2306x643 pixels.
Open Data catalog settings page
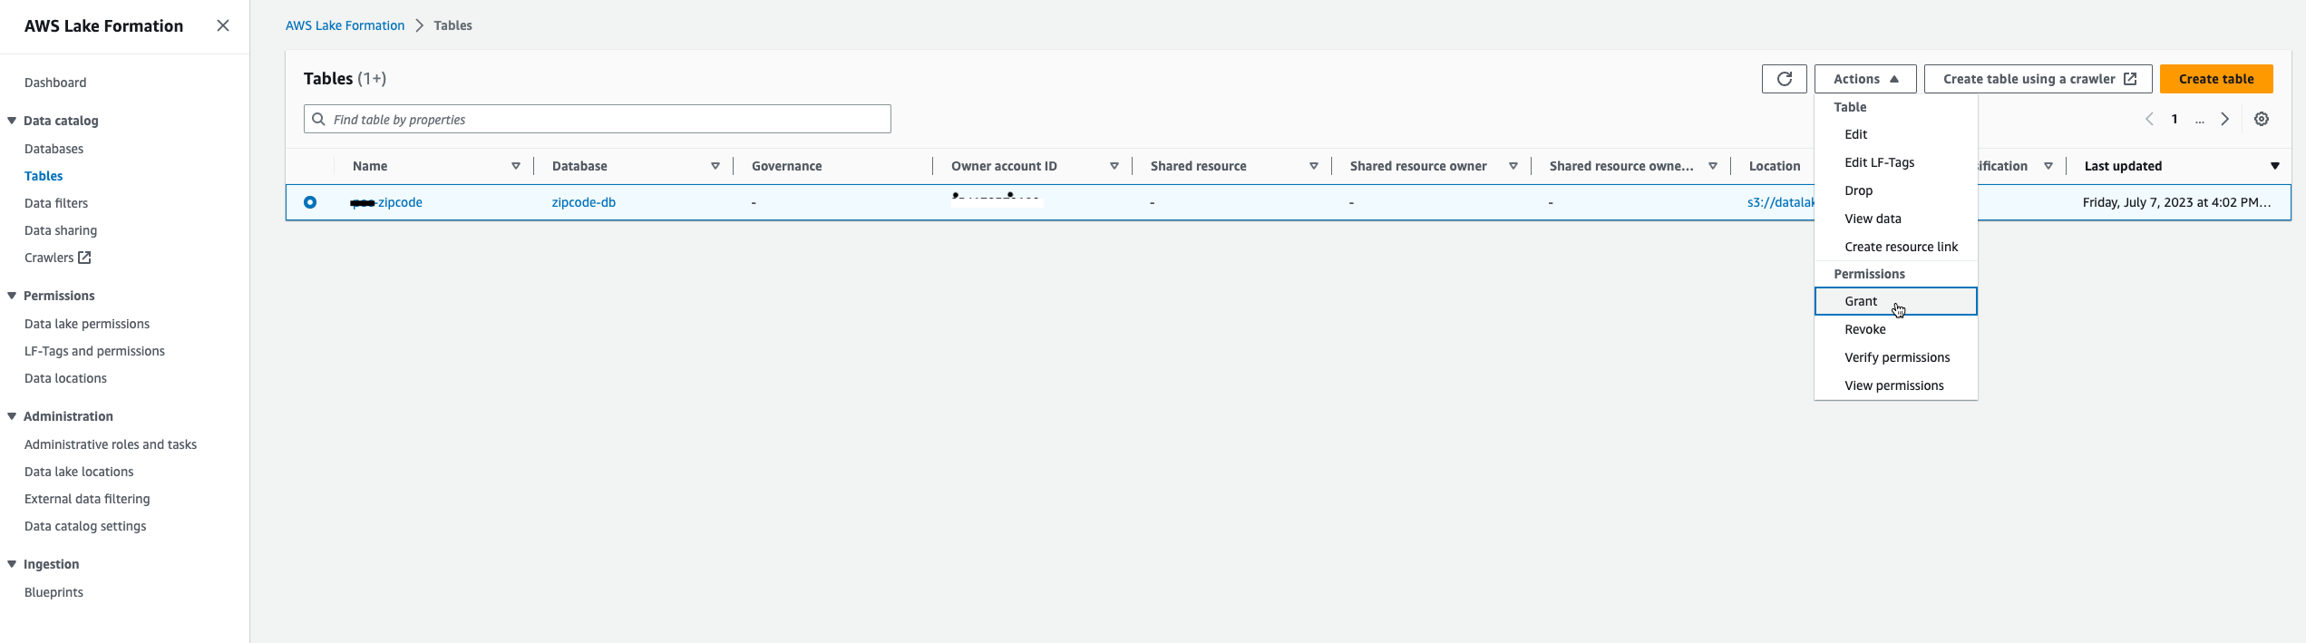click(x=85, y=526)
